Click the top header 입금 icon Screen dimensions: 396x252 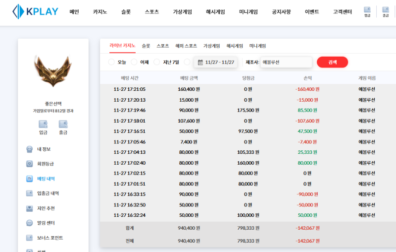[x=367, y=10]
